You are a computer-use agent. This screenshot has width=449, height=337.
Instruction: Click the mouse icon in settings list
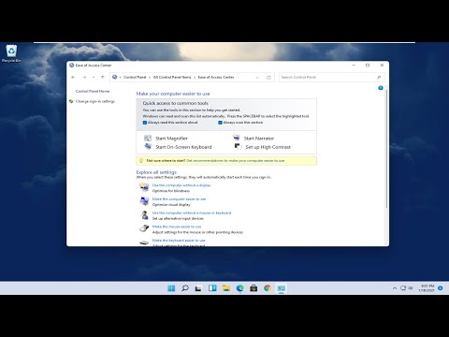pos(144,228)
